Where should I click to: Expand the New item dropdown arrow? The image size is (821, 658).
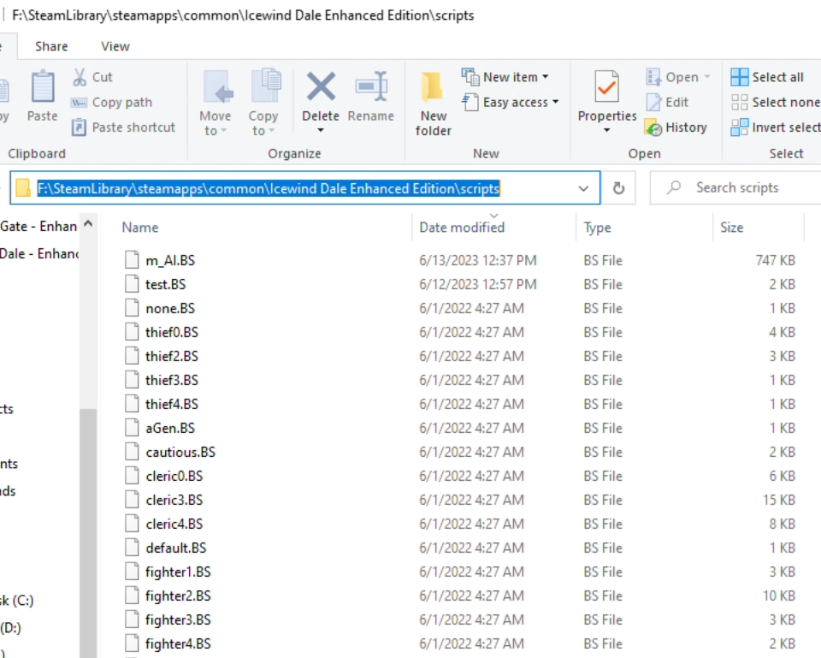point(545,77)
